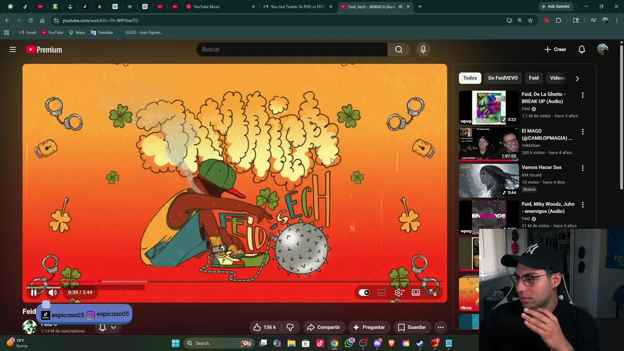Enter fullscreen mode
The width and height of the screenshot is (624, 351).
(432, 292)
